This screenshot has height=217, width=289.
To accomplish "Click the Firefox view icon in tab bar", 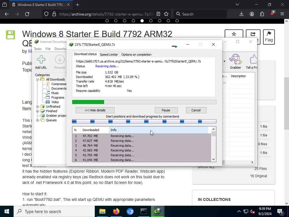I will click(x=5, y=5).
